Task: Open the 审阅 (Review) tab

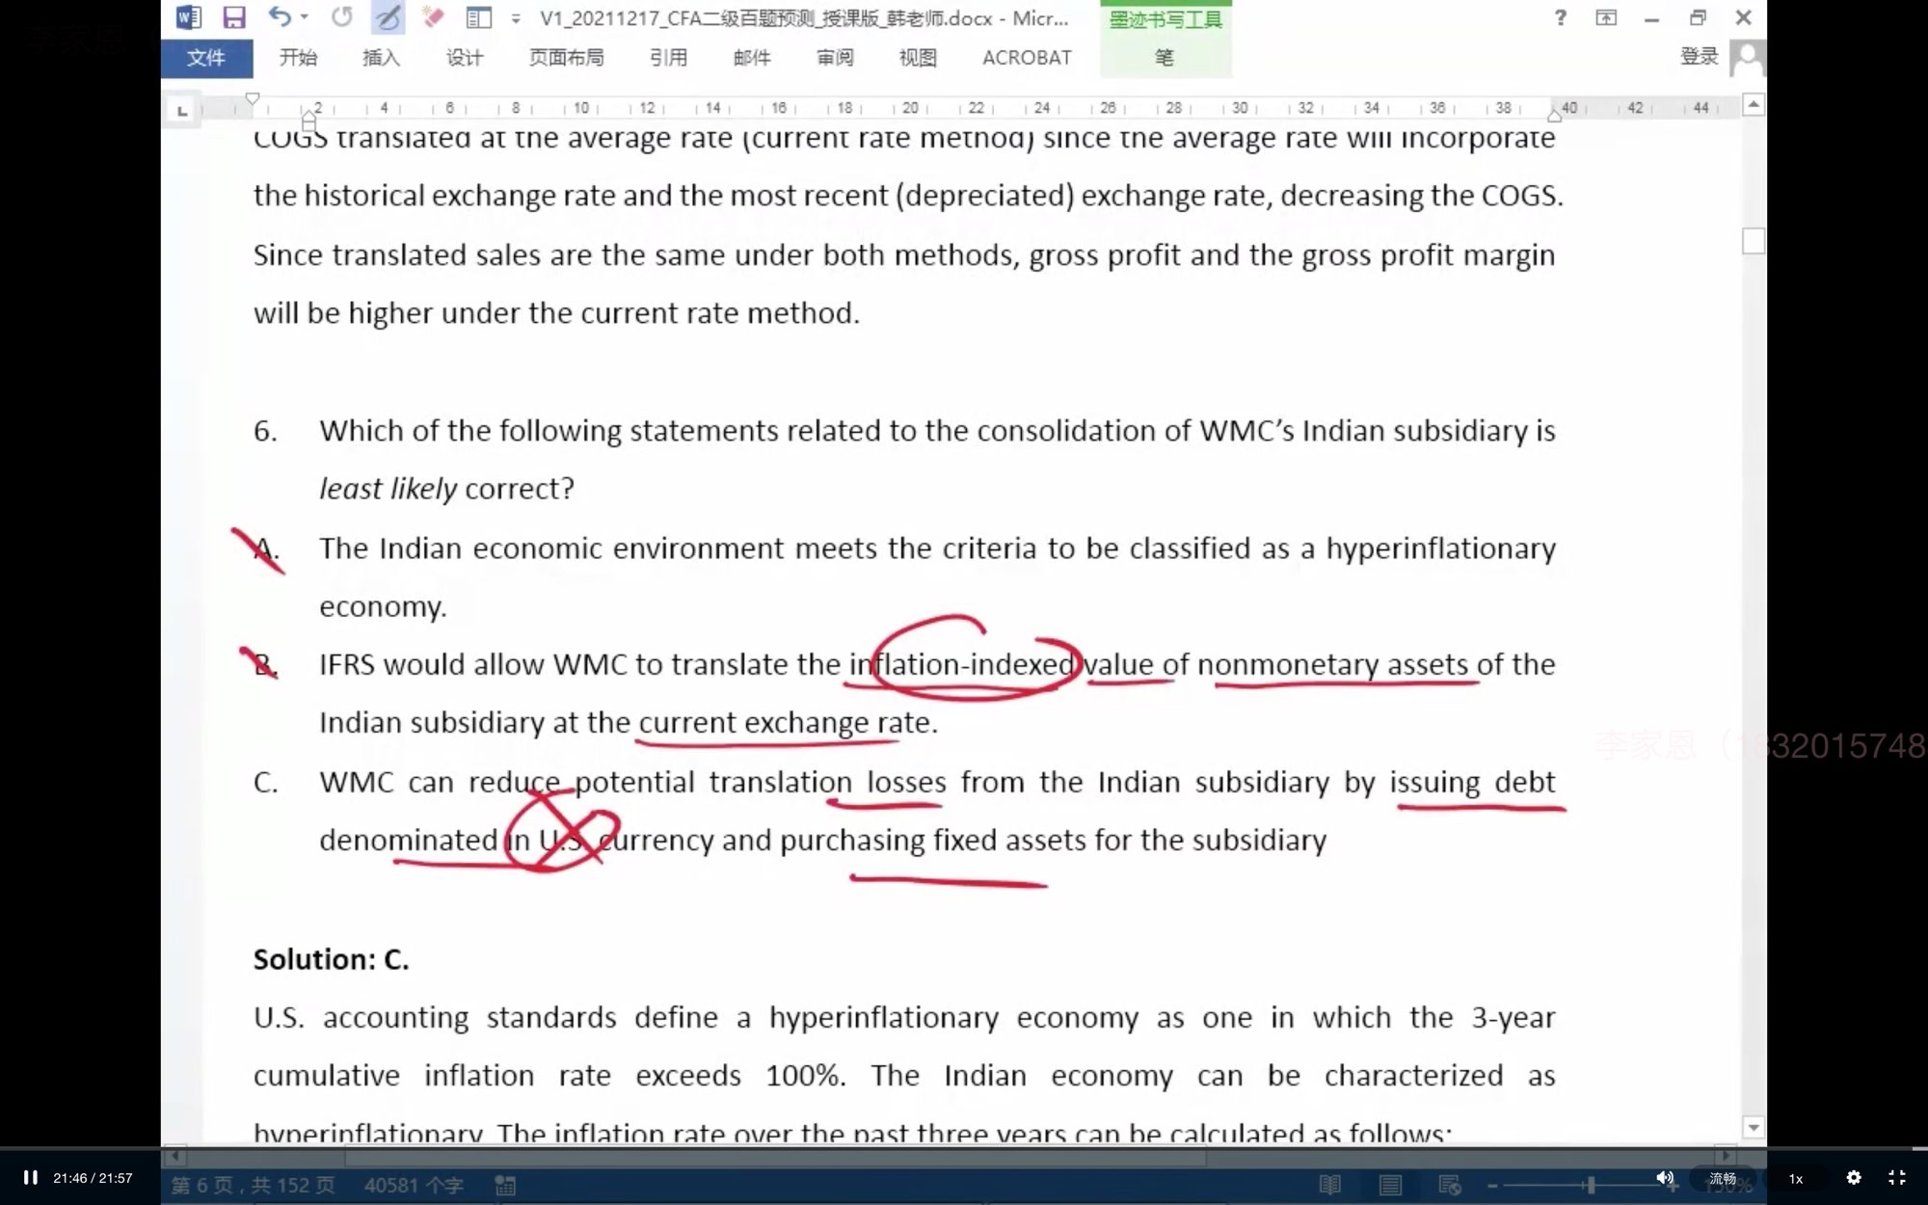Action: [x=835, y=58]
